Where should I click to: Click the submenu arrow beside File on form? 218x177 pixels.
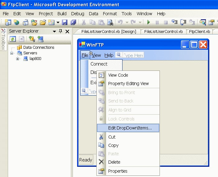91,53
